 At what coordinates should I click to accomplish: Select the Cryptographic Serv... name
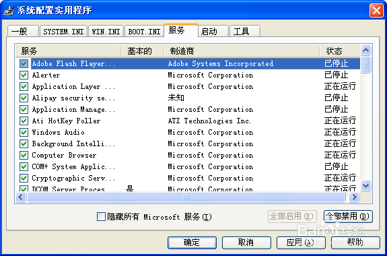click(73, 178)
